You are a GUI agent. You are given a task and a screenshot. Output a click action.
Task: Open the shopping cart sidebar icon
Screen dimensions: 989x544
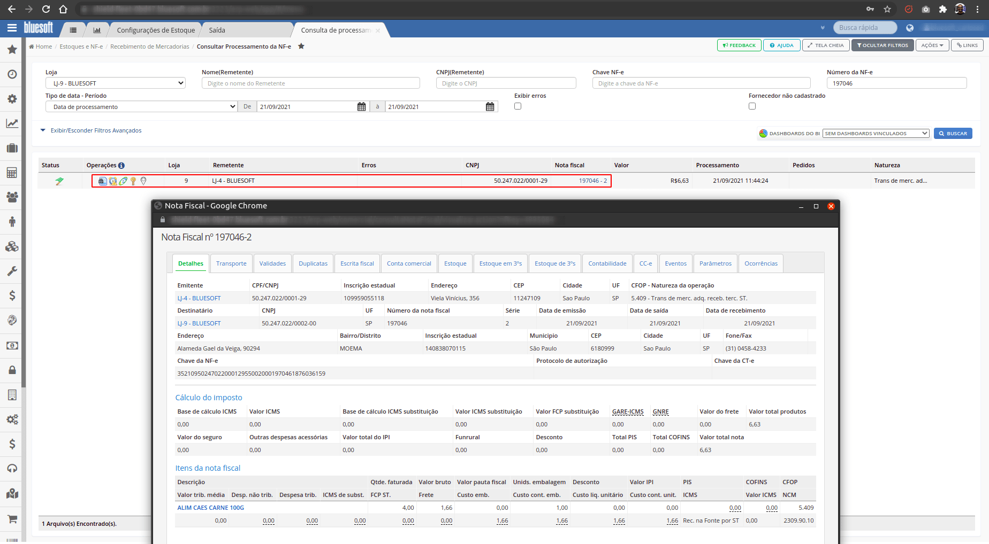[12, 519]
